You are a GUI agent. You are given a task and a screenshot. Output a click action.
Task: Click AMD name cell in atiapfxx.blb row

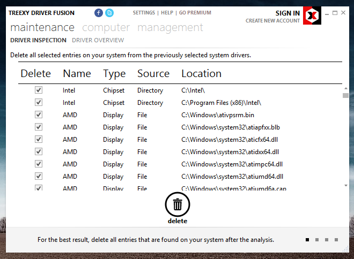coord(70,127)
